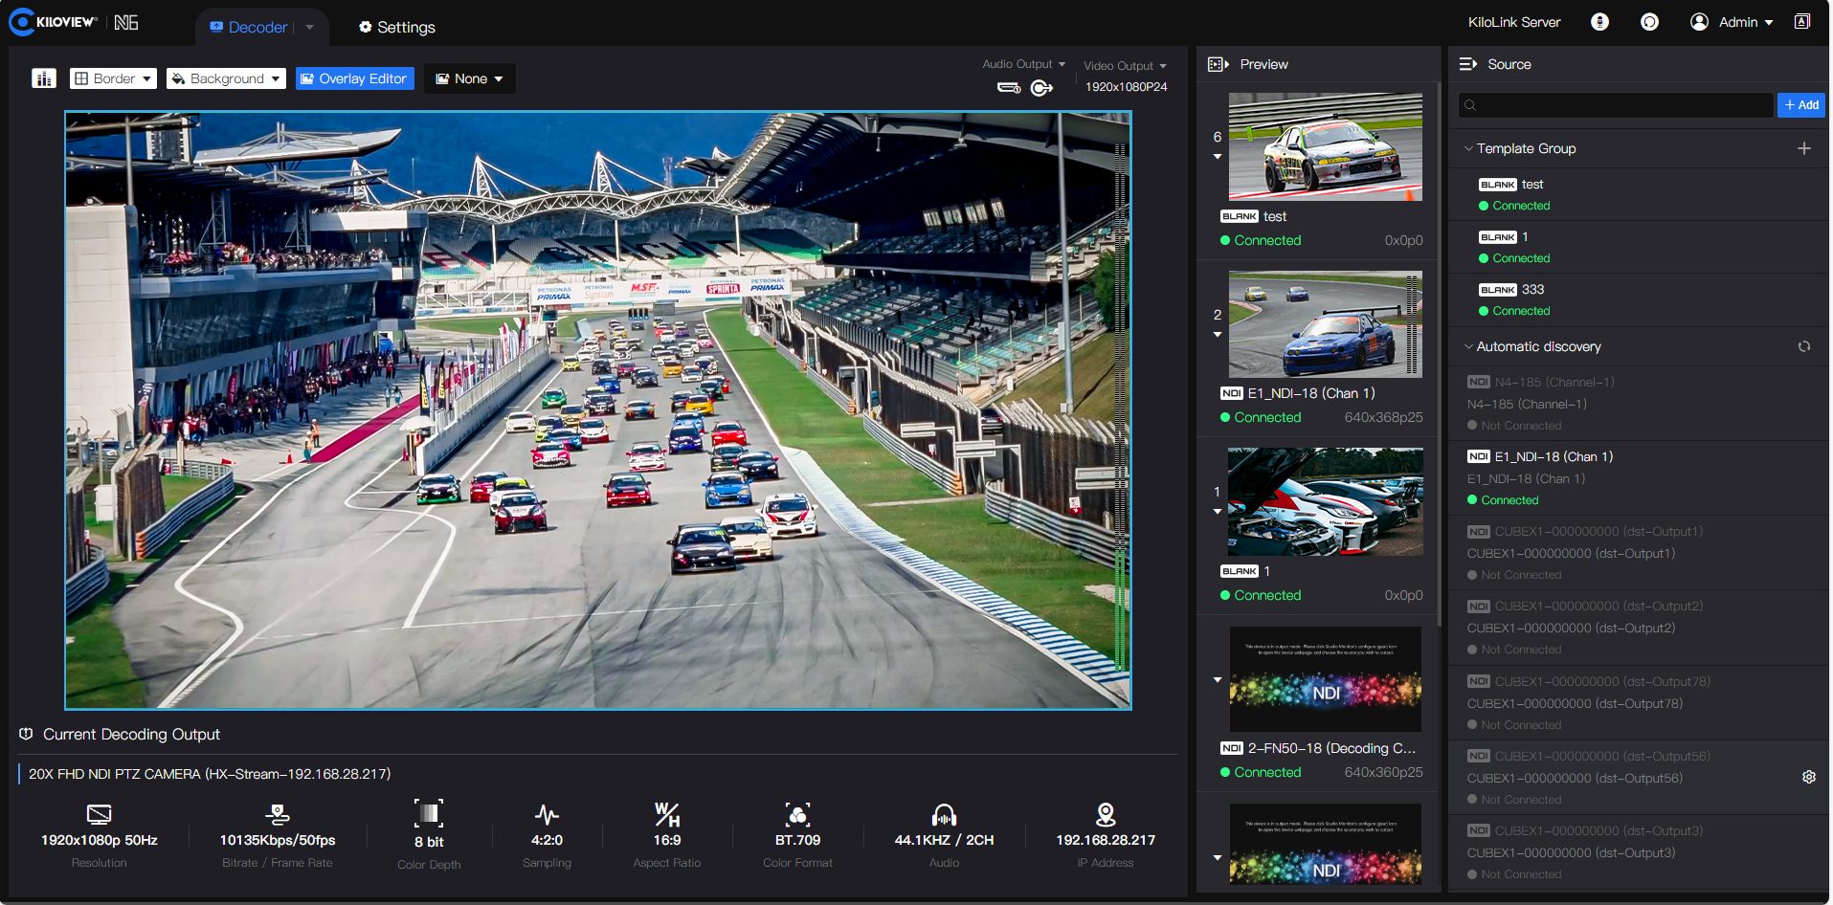
Task: Click the gear icon beside CUBEX1 dst-Output56
Action: tap(1809, 777)
